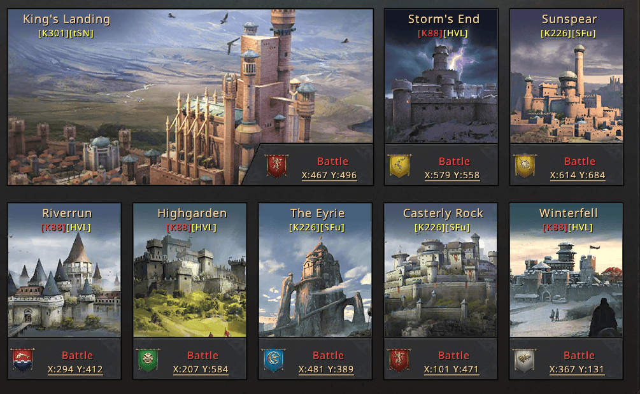Click the Battle status under Storm's End
Screen dimensions: 640x394
(454, 161)
